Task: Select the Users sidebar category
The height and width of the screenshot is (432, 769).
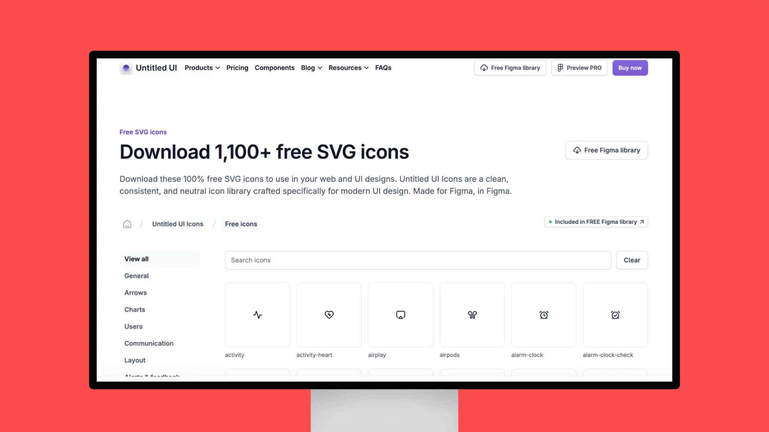Action: (133, 326)
